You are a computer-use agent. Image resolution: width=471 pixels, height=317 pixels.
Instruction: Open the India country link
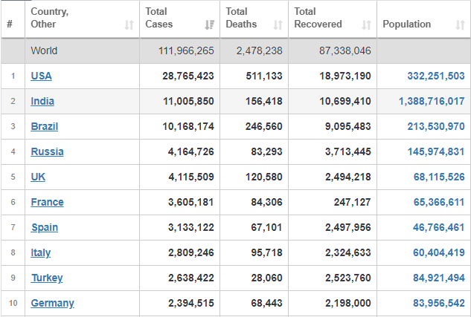point(42,101)
